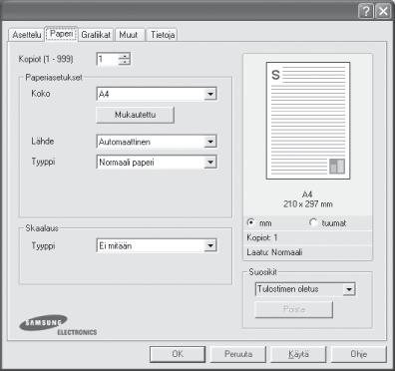Open the Suosikit Tulostimen oletus dropdown

(305, 289)
